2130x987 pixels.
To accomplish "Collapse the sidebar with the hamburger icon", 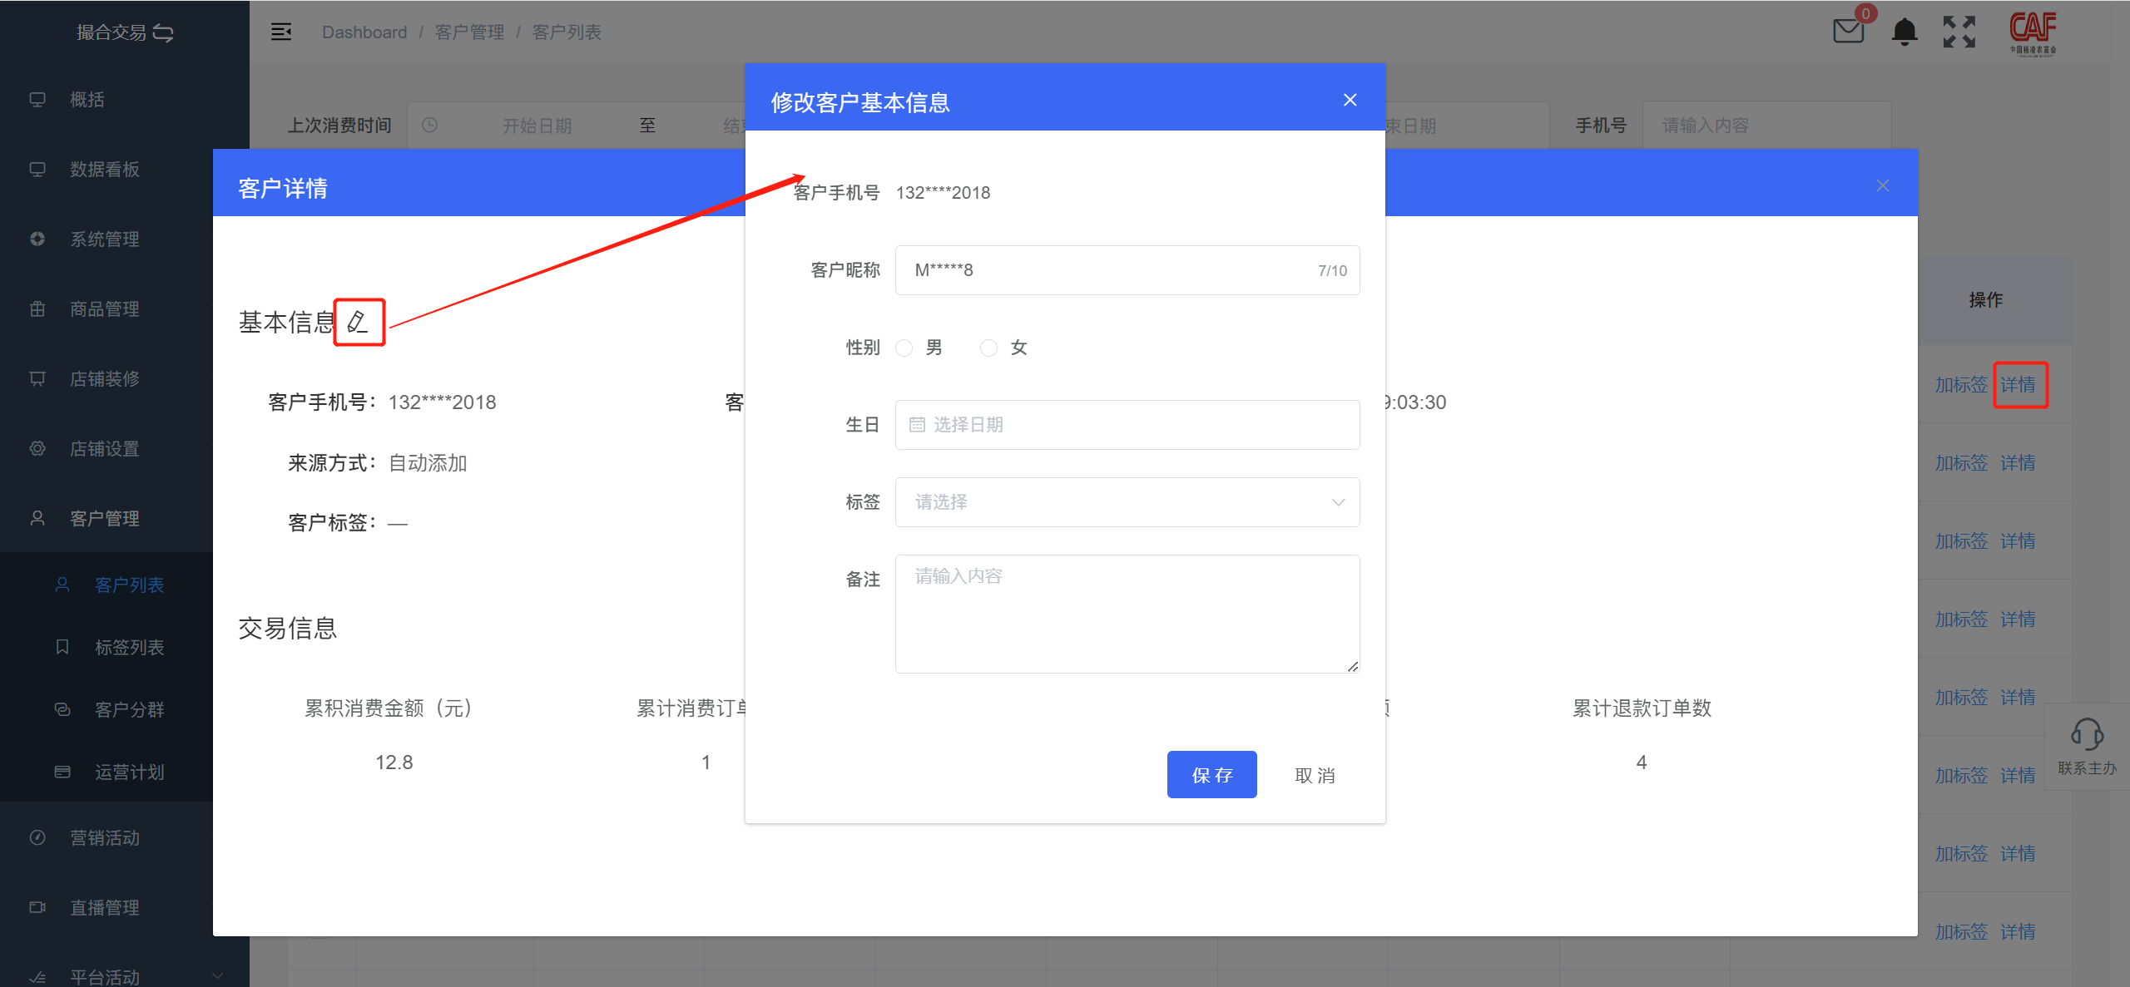I will click(281, 32).
